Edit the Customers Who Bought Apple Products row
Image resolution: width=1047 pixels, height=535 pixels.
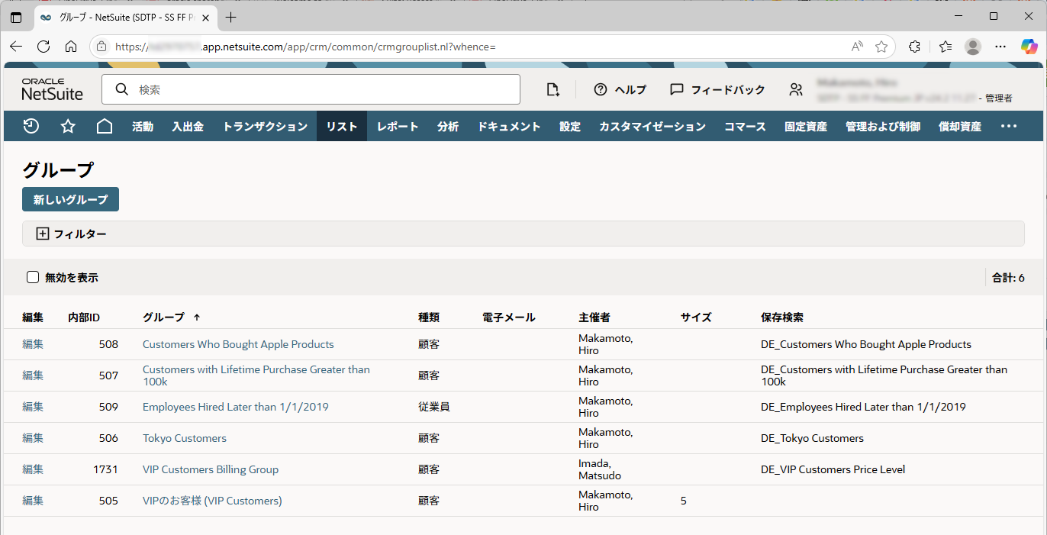click(33, 344)
